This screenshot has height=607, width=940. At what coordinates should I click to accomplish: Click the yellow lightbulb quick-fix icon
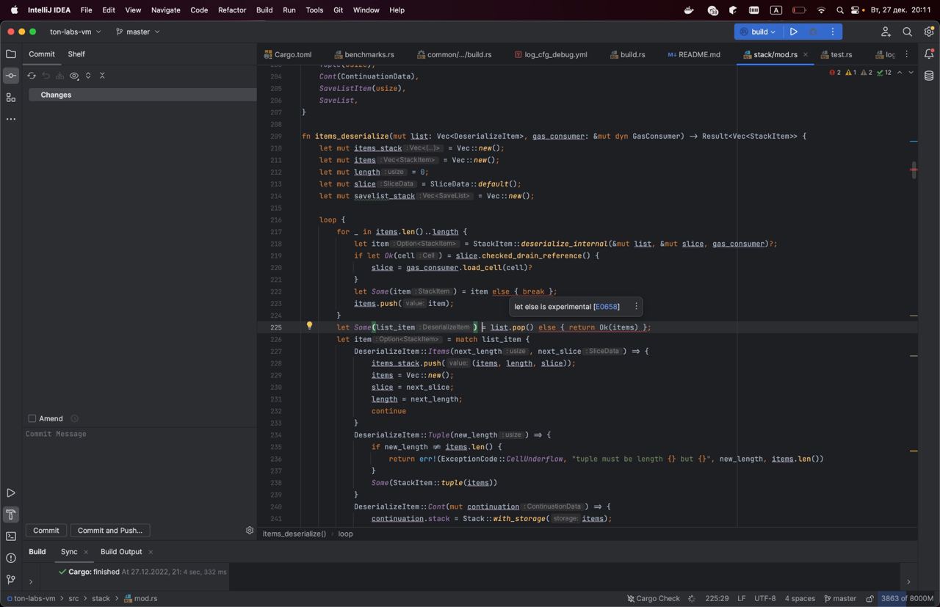click(x=309, y=326)
